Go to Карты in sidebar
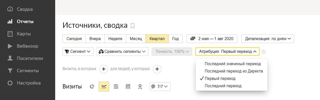 point(24,34)
